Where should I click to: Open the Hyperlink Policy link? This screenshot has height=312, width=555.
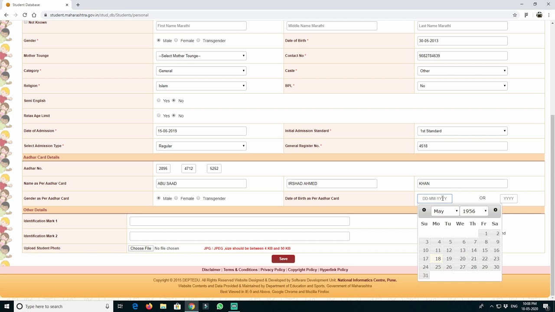coord(334,270)
